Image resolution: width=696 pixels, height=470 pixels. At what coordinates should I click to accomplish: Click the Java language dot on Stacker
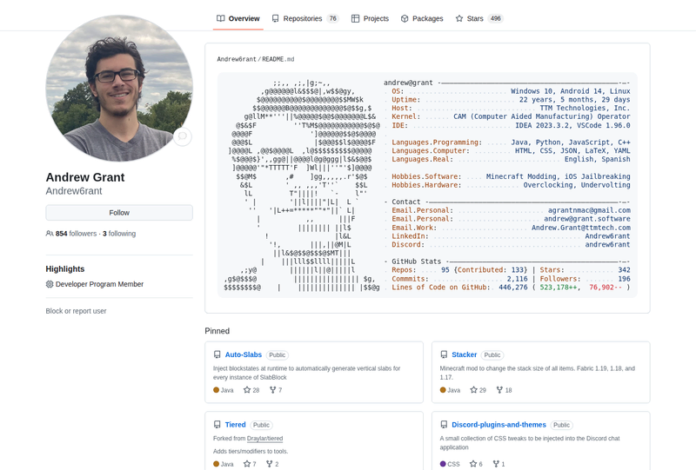pyautogui.click(x=443, y=390)
